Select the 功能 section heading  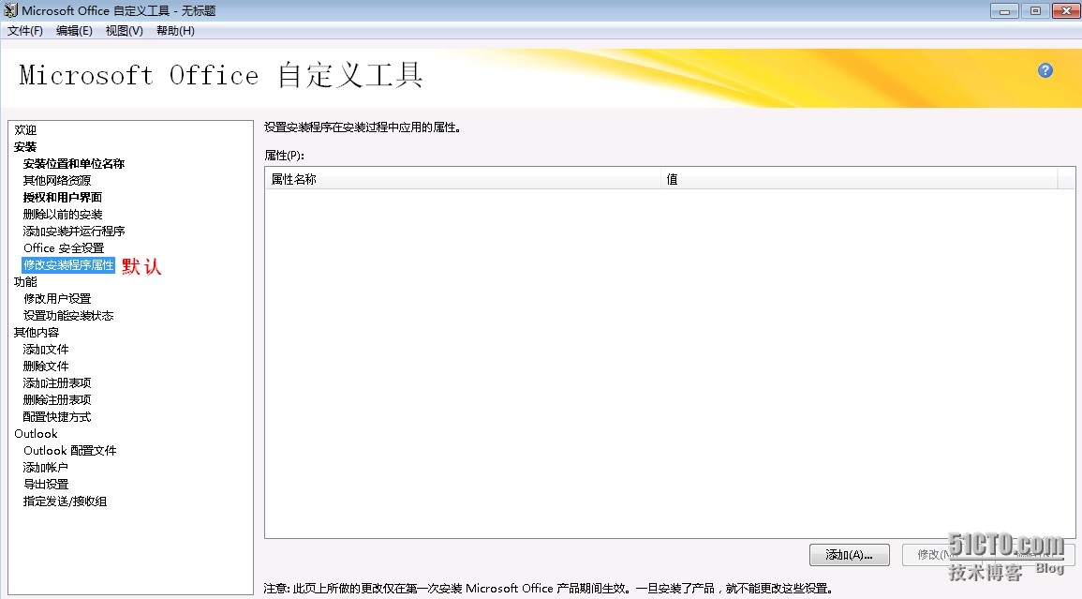[25, 282]
